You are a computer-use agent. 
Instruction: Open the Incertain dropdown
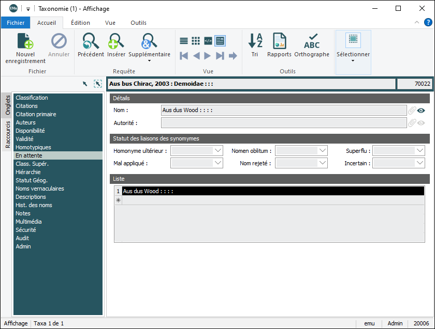click(x=420, y=163)
